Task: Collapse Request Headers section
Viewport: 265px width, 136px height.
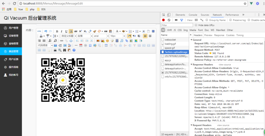Action: click(x=191, y=125)
